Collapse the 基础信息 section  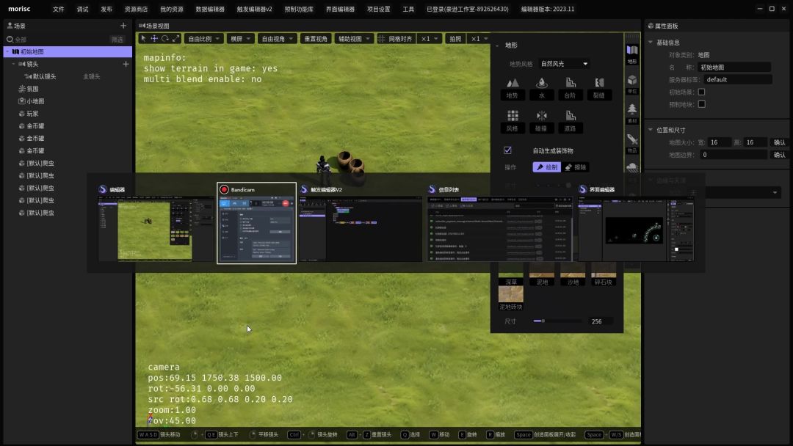[x=651, y=43]
